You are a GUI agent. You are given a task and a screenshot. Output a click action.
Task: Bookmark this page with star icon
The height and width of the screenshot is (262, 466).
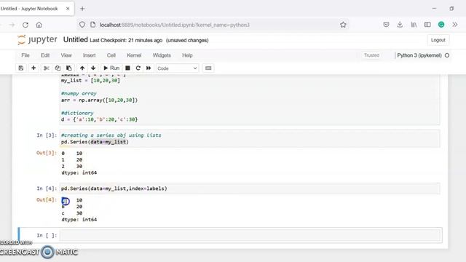[x=343, y=25]
